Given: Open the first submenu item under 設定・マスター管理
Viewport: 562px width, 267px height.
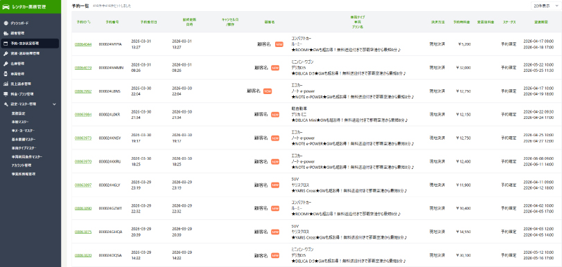Looking at the screenshot, I should click(18, 113).
